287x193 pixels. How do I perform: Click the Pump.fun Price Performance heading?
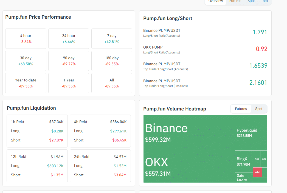[x=38, y=17]
